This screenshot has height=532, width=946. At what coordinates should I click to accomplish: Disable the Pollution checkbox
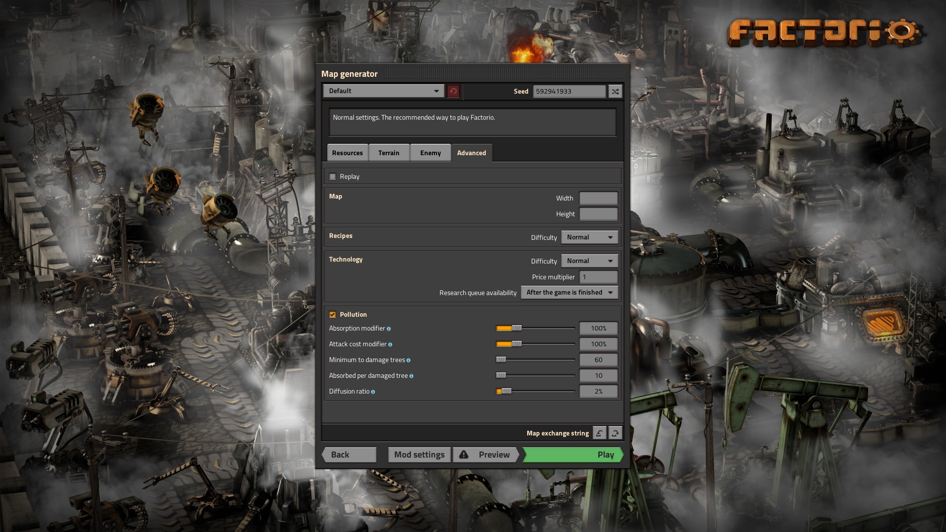pyautogui.click(x=333, y=315)
